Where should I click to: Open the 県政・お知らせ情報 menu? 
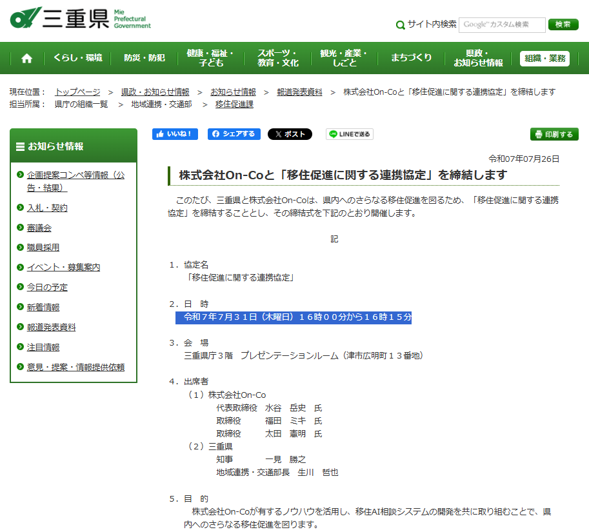point(478,58)
